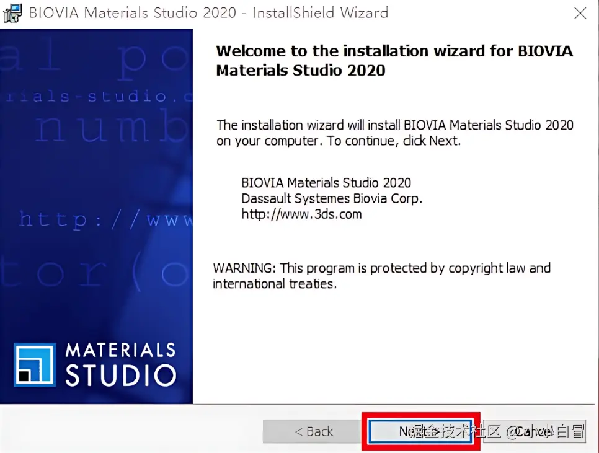Click the http://www.3ds.com text

pyautogui.click(x=301, y=214)
